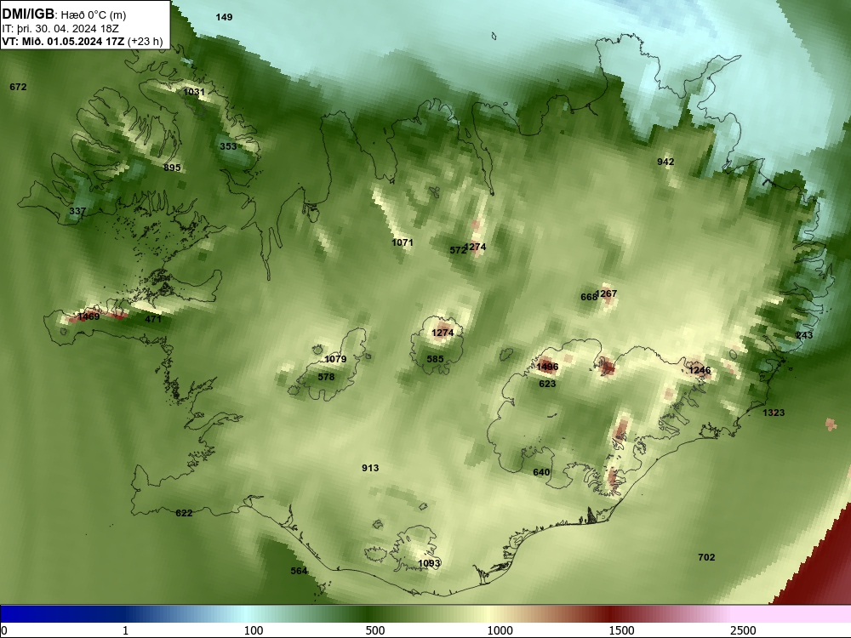Click the 100 tick label on color scale
Viewport: 851px width, 638px height.
tap(254, 630)
